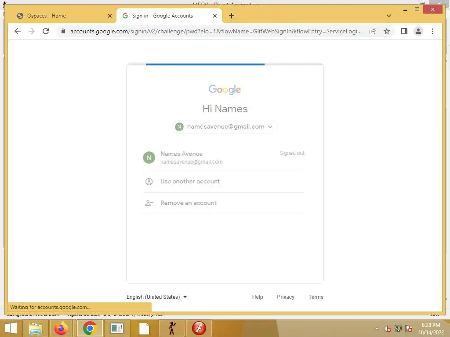The width and height of the screenshot is (450, 337).
Task: Click the Remove an account person-minus icon
Action: coord(149,204)
